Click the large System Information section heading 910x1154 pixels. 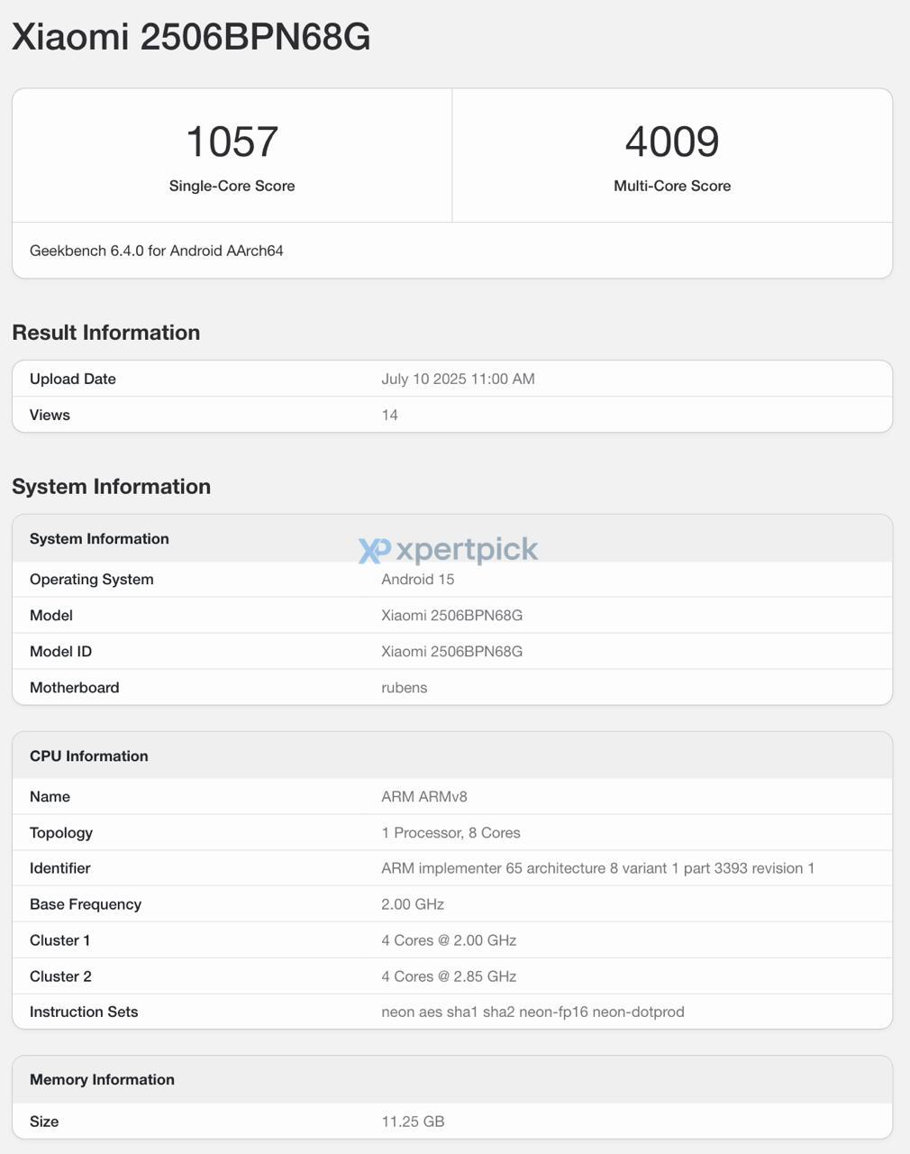click(112, 487)
